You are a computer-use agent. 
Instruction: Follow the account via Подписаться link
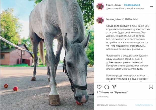(132, 5)
